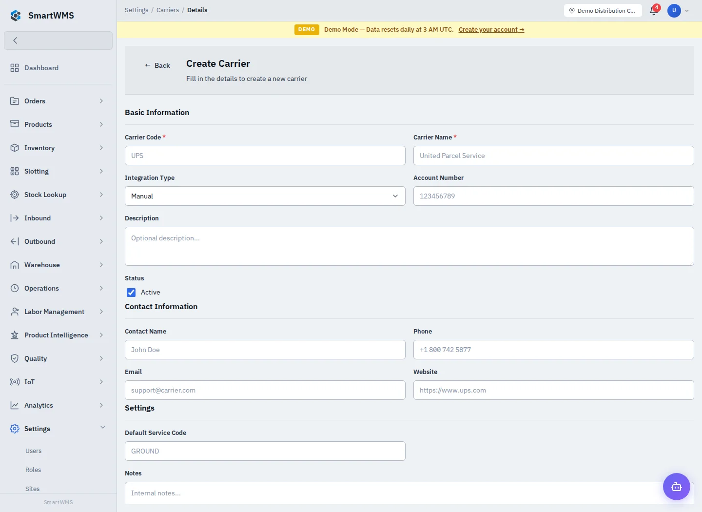Go to Settings breadcrumb
702x512 pixels.
point(136,10)
